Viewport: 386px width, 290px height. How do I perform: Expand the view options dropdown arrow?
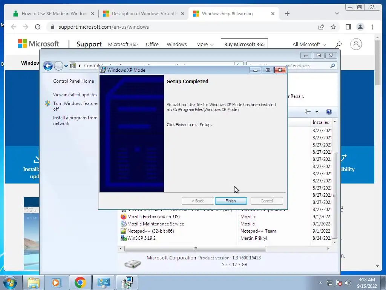(317, 112)
